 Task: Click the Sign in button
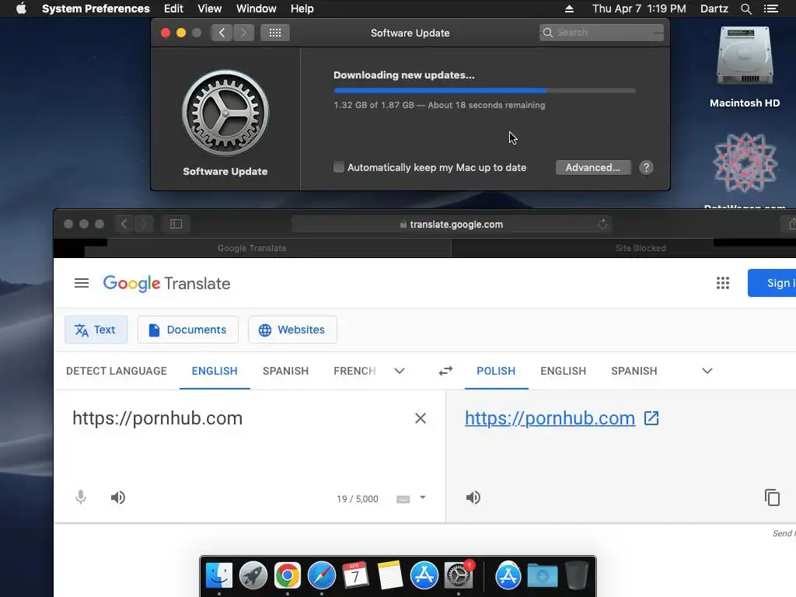pyautogui.click(x=772, y=283)
